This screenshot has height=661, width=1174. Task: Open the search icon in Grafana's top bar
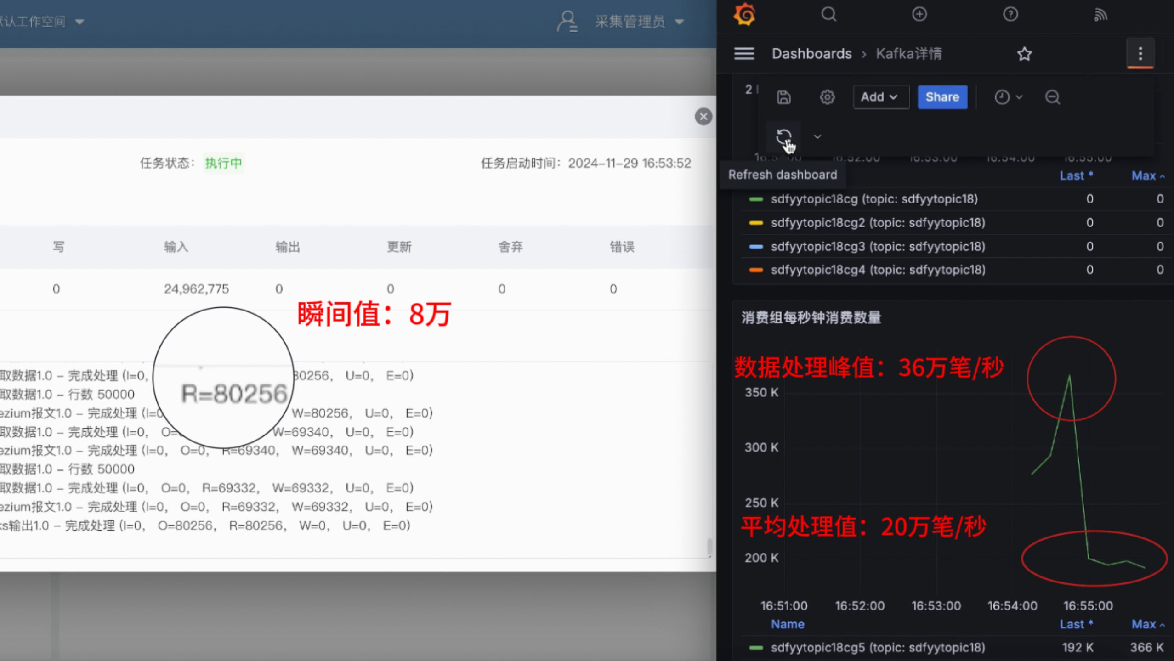[x=828, y=15]
